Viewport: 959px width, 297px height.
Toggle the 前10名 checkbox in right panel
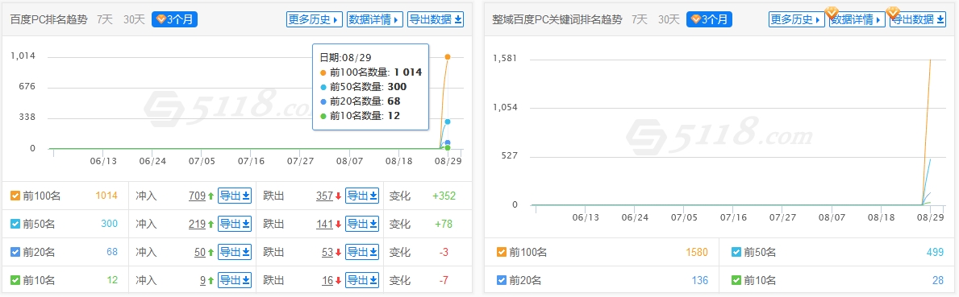(736, 281)
